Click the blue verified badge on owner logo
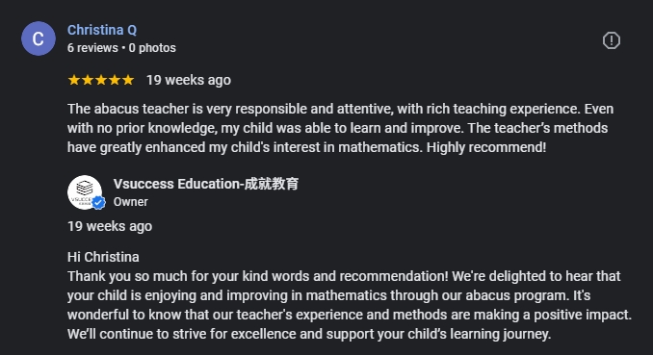The height and width of the screenshot is (355, 653). tap(98, 203)
